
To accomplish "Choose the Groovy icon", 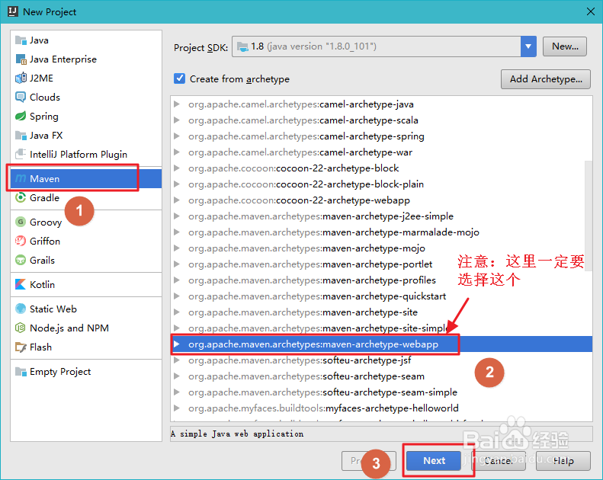I will coord(21,222).
